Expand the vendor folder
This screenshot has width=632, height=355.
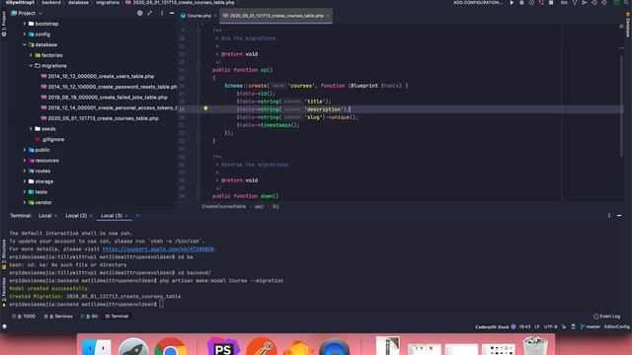(x=25, y=202)
